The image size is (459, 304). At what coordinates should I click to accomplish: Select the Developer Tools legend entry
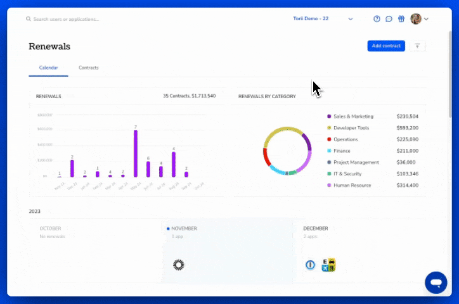click(351, 128)
